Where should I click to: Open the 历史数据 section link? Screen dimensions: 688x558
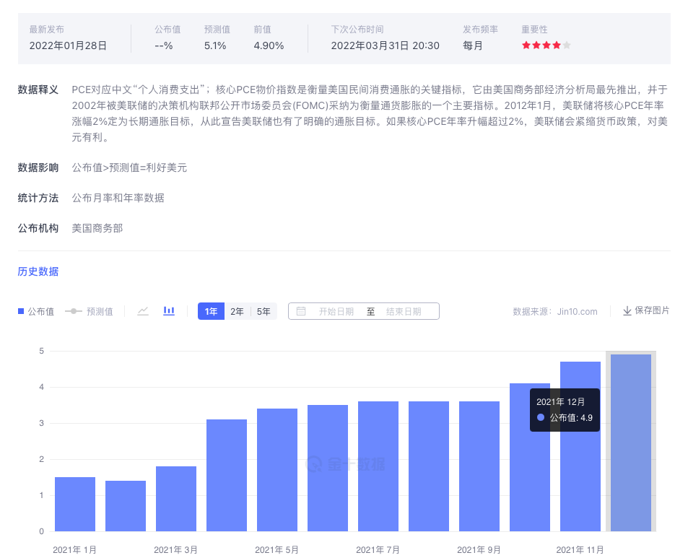[38, 271]
